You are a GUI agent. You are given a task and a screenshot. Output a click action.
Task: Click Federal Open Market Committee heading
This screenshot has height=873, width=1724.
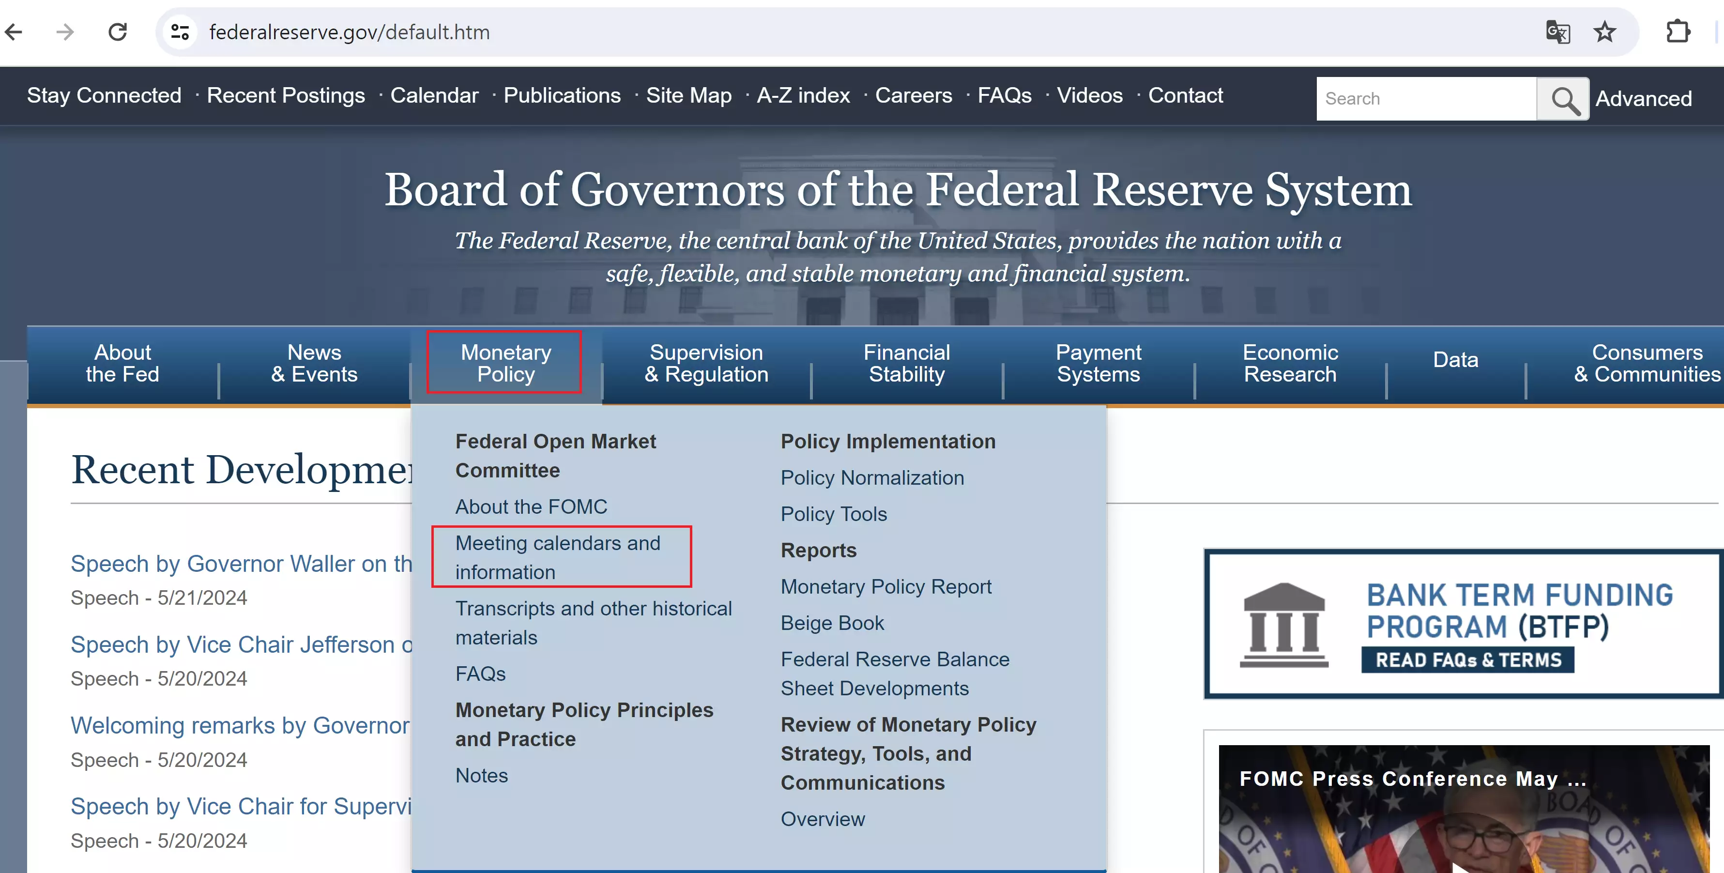coord(555,456)
